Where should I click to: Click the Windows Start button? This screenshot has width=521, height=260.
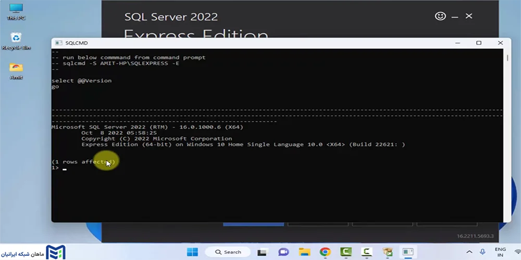tap(192, 252)
